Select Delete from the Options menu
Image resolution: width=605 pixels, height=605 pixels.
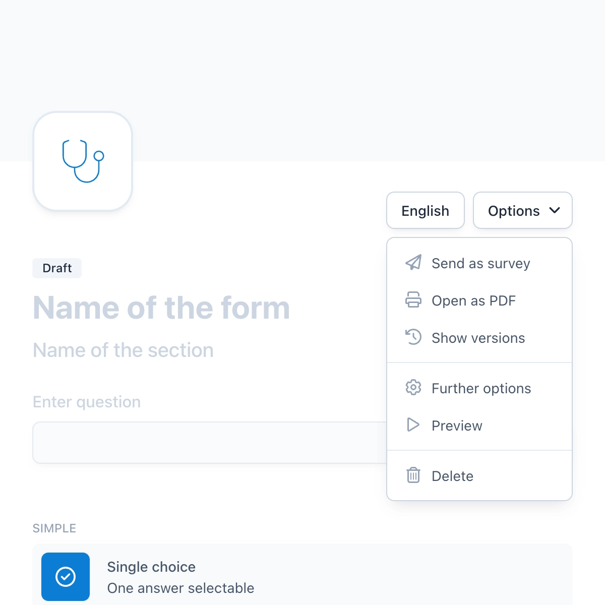pos(452,475)
